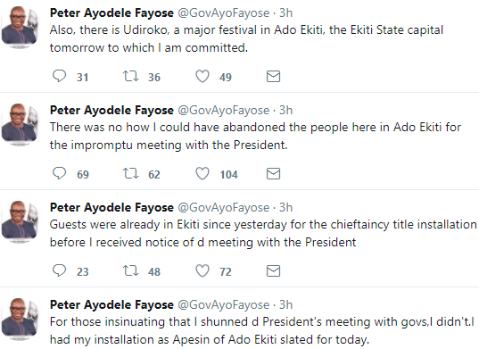Share impromptu meeting tweet by message
479x349 pixels.
pos(273,173)
